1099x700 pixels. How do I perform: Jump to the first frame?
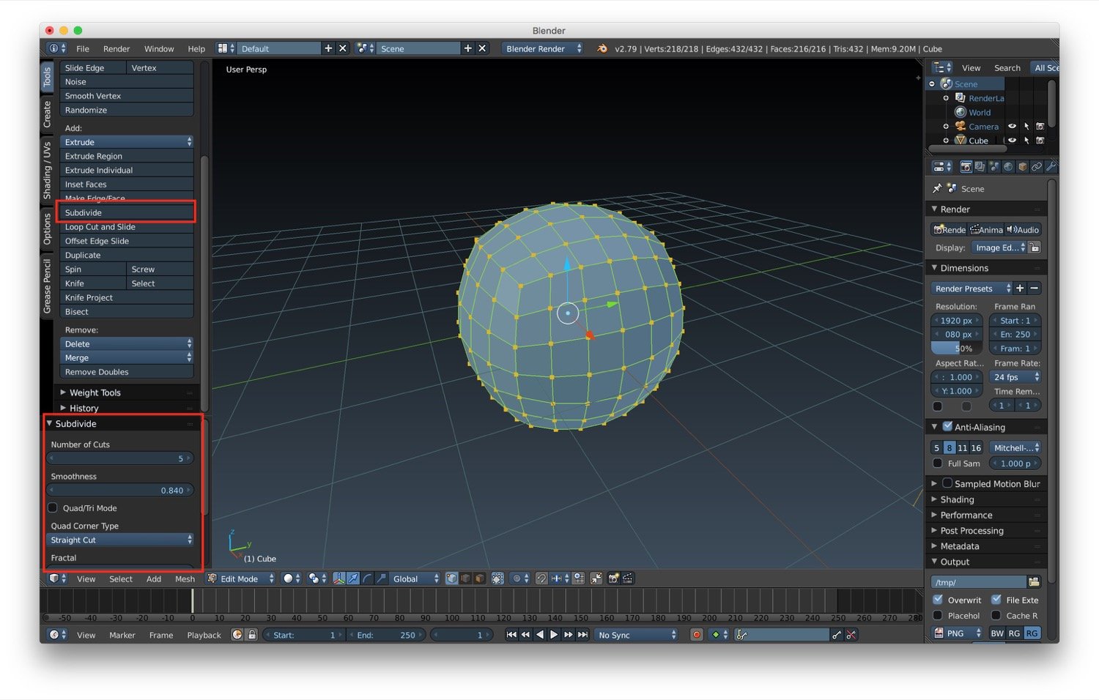pos(511,635)
